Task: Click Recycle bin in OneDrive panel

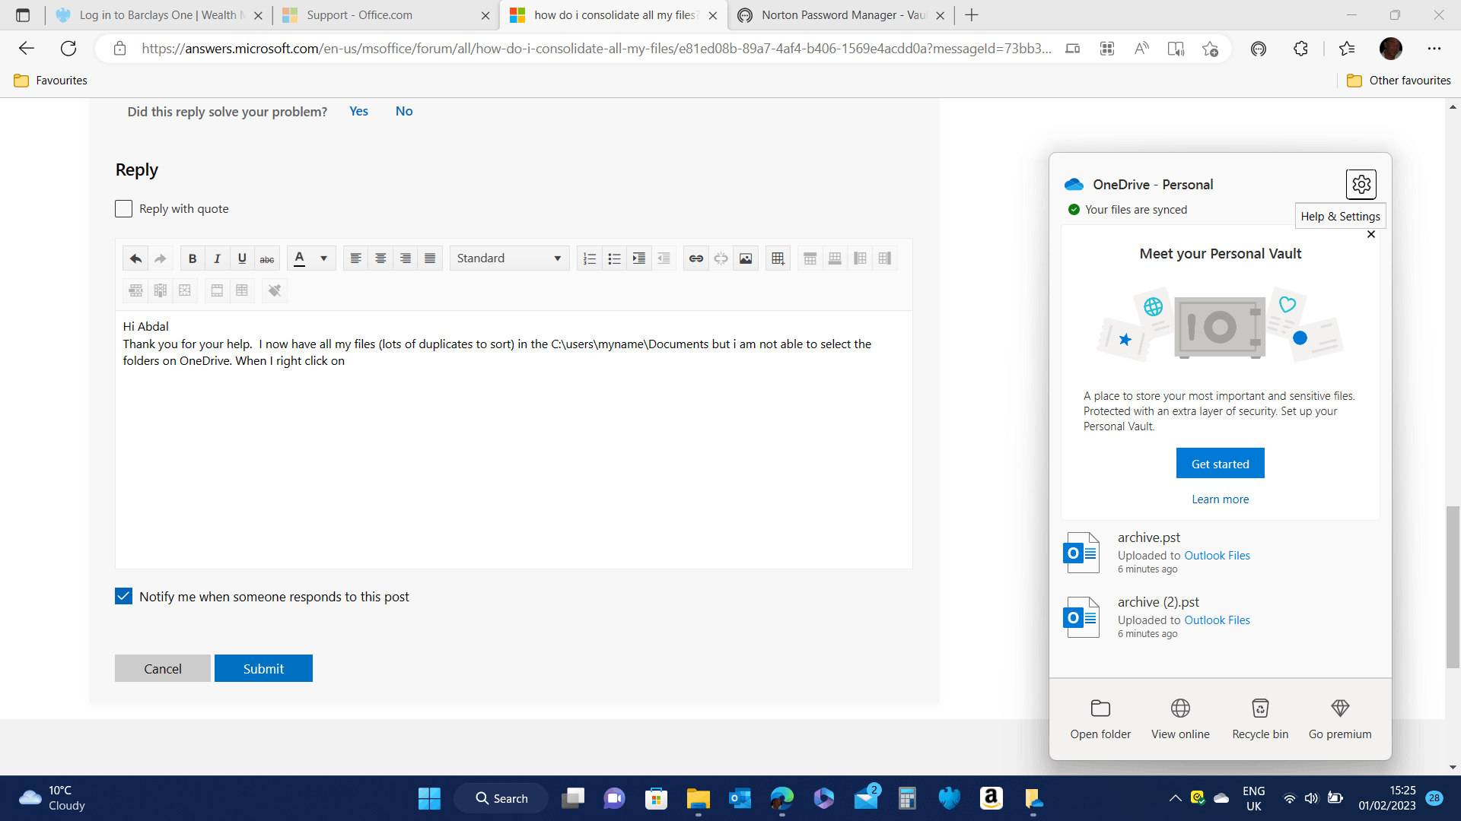Action: (x=1260, y=718)
